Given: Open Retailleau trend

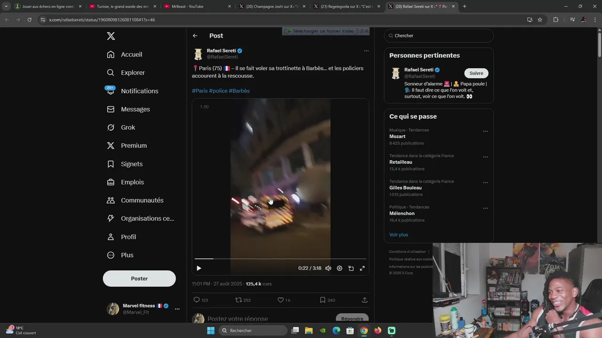Looking at the screenshot, I should pyautogui.click(x=401, y=162).
